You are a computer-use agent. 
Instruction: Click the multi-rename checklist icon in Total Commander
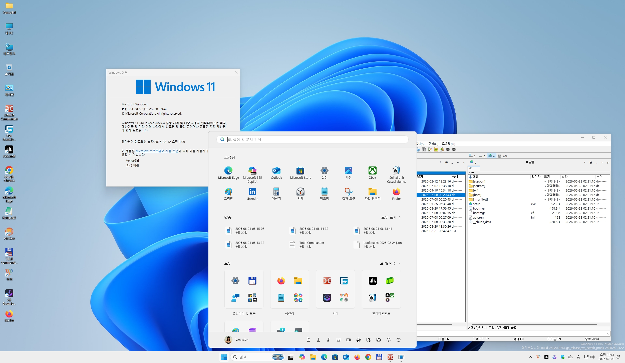point(430,149)
